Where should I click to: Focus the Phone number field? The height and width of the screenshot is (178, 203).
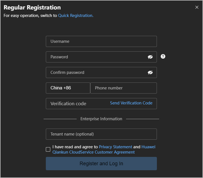pyautogui.click(x=124, y=88)
